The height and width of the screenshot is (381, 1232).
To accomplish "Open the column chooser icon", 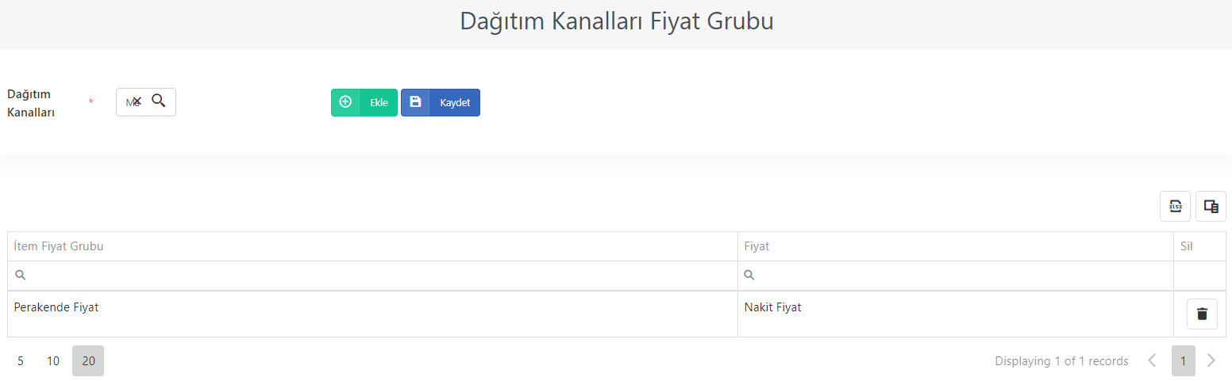I will pyautogui.click(x=1211, y=207).
